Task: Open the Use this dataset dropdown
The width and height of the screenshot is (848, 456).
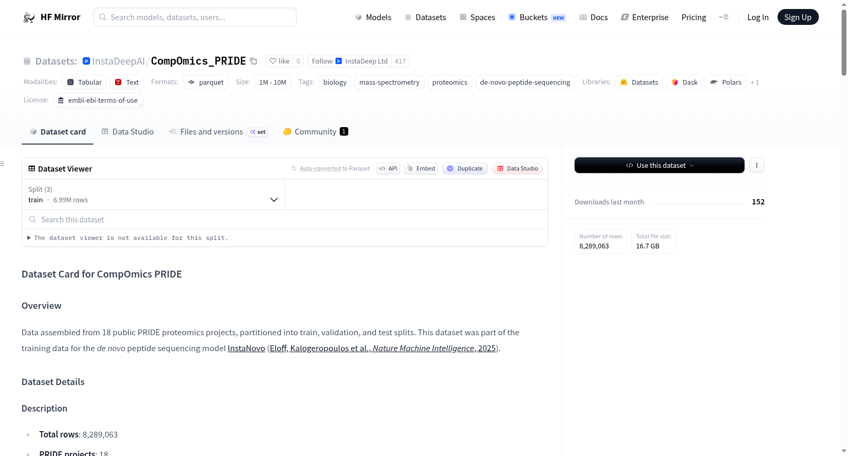Action: pos(659,165)
